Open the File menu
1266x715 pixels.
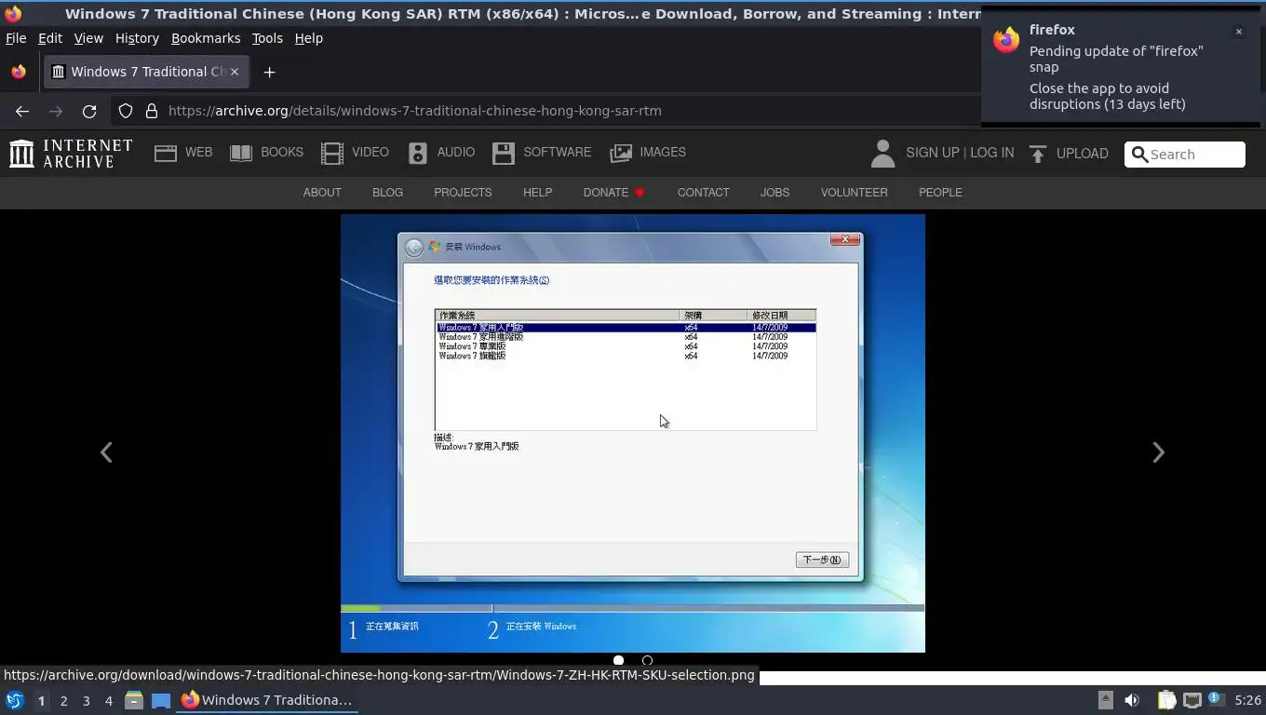click(x=16, y=38)
